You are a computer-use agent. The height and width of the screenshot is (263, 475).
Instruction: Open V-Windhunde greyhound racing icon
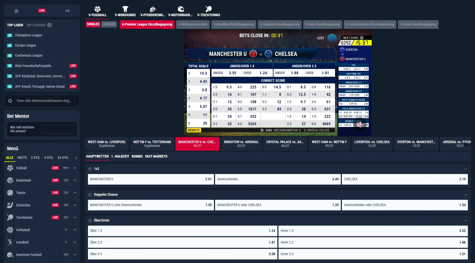pos(125,9)
